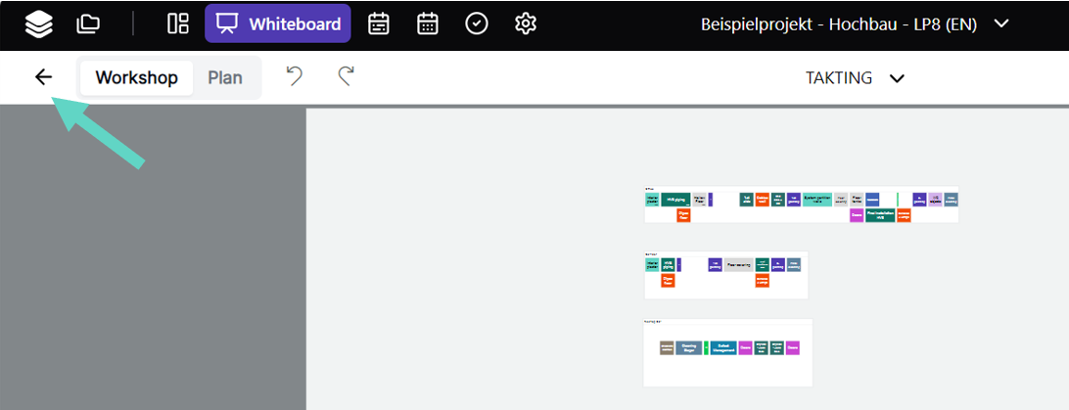Click the project name Beispielprojekt - Hochbau text

pyautogui.click(x=839, y=23)
